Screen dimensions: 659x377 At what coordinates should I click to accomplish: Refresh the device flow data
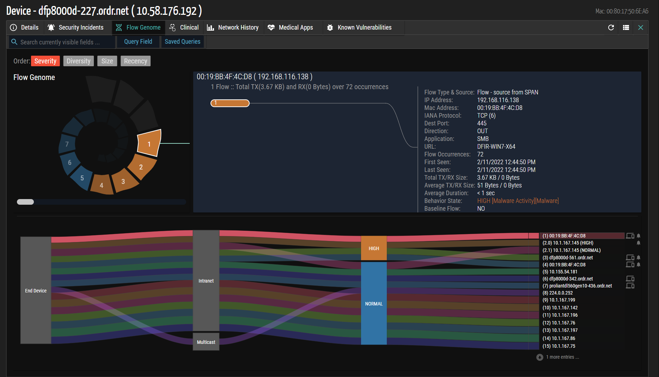[x=611, y=27]
